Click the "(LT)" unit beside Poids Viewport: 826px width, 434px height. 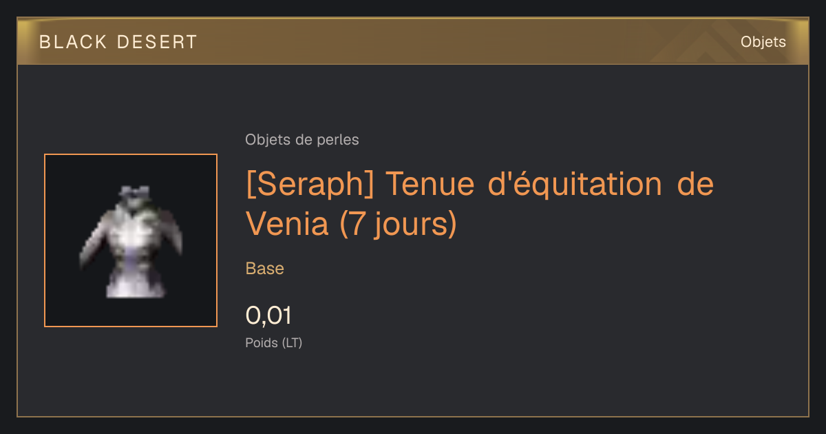pos(293,342)
